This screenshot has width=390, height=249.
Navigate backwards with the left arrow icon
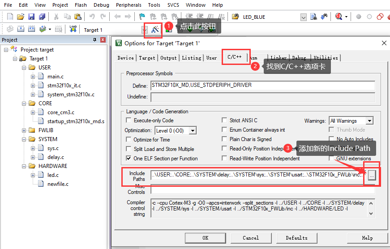click(117, 17)
